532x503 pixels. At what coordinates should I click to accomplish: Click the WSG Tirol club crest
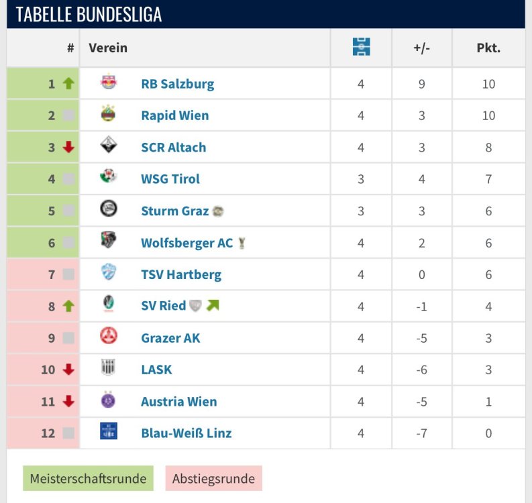(x=108, y=178)
